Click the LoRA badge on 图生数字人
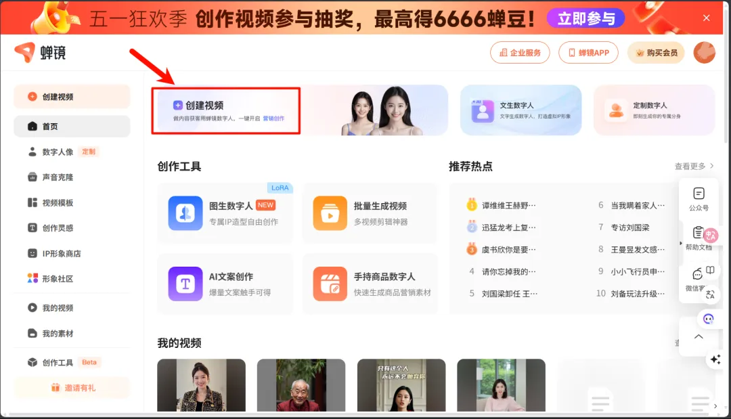The image size is (731, 419). point(280,188)
